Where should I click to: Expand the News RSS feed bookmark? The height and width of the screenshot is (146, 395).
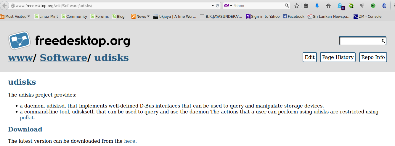[x=140, y=17]
